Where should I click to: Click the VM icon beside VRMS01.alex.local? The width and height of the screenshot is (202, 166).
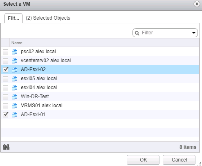pyautogui.click(x=14, y=105)
